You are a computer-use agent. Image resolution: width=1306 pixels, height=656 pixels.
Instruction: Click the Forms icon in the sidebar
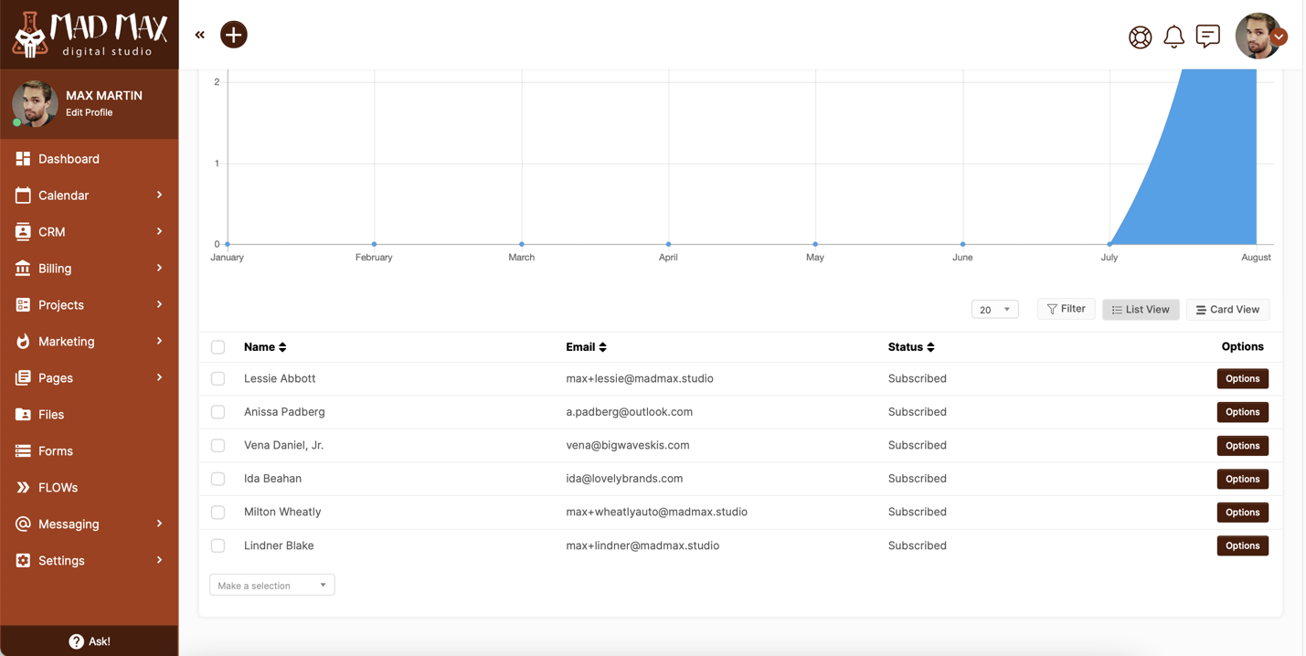point(23,450)
